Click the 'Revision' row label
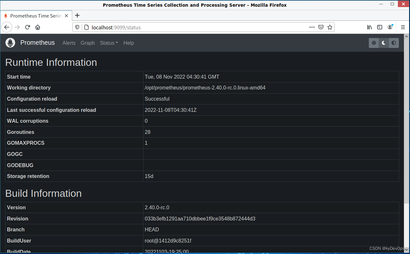Image resolution: width=410 pixels, height=254 pixels. point(18,219)
